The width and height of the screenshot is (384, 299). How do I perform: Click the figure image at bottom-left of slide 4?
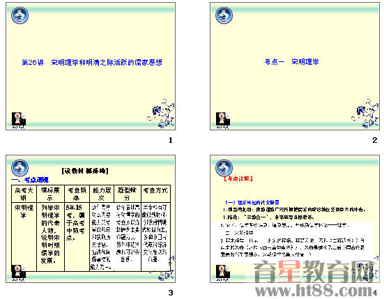[x=222, y=273]
